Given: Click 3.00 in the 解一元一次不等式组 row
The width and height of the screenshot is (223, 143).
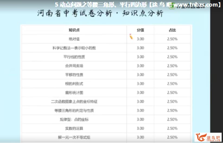Looking at the screenshot, I should tap(140, 137).
